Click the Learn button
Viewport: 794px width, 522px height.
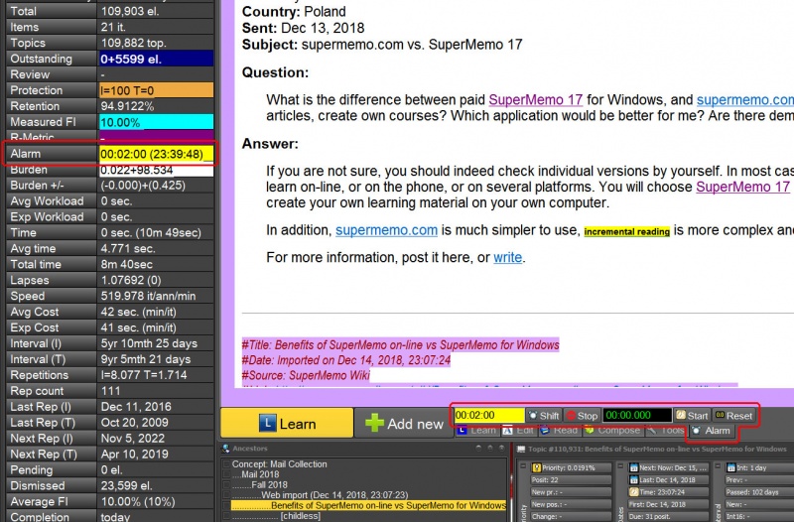point(286,423)
